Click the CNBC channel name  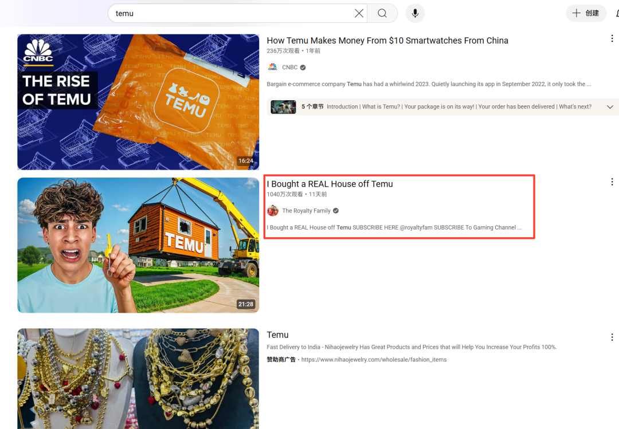[289, 68]
